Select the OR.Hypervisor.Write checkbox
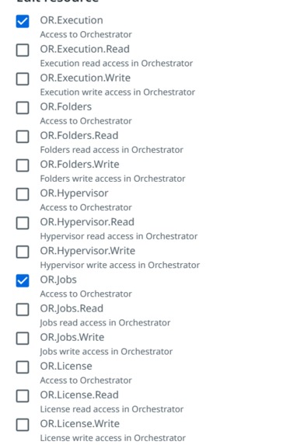 23,252
